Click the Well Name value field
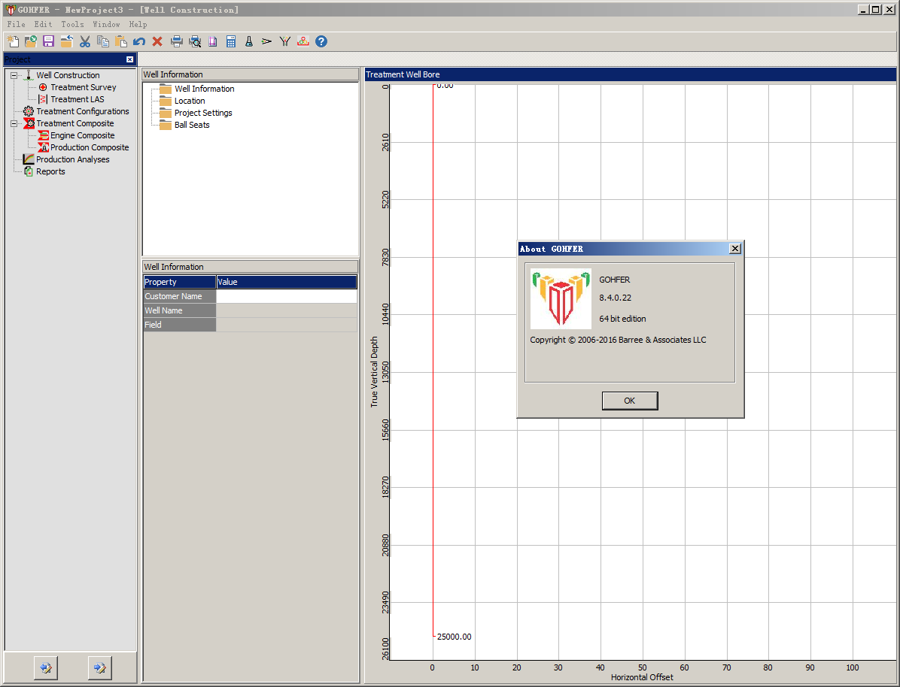This screenshot has width=900, height=687. point(287,311)
